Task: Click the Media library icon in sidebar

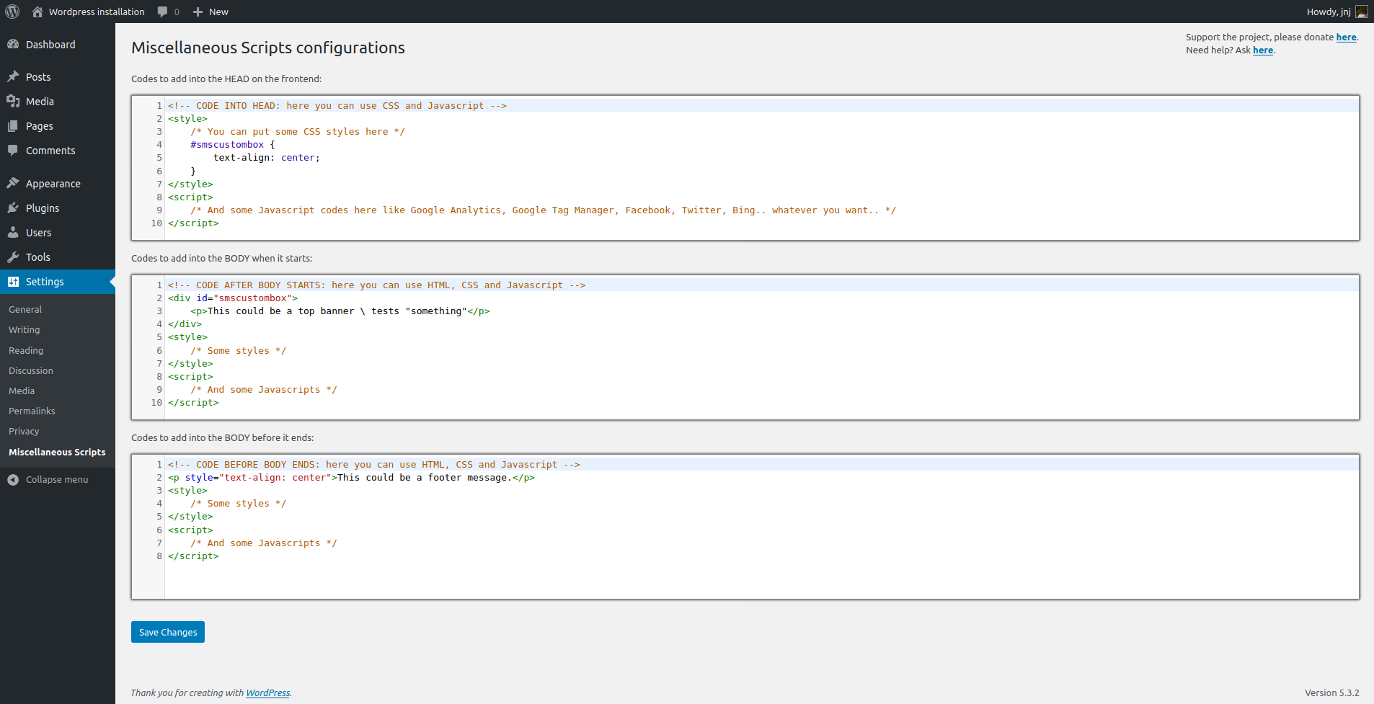Action: [x=13, y=101]
